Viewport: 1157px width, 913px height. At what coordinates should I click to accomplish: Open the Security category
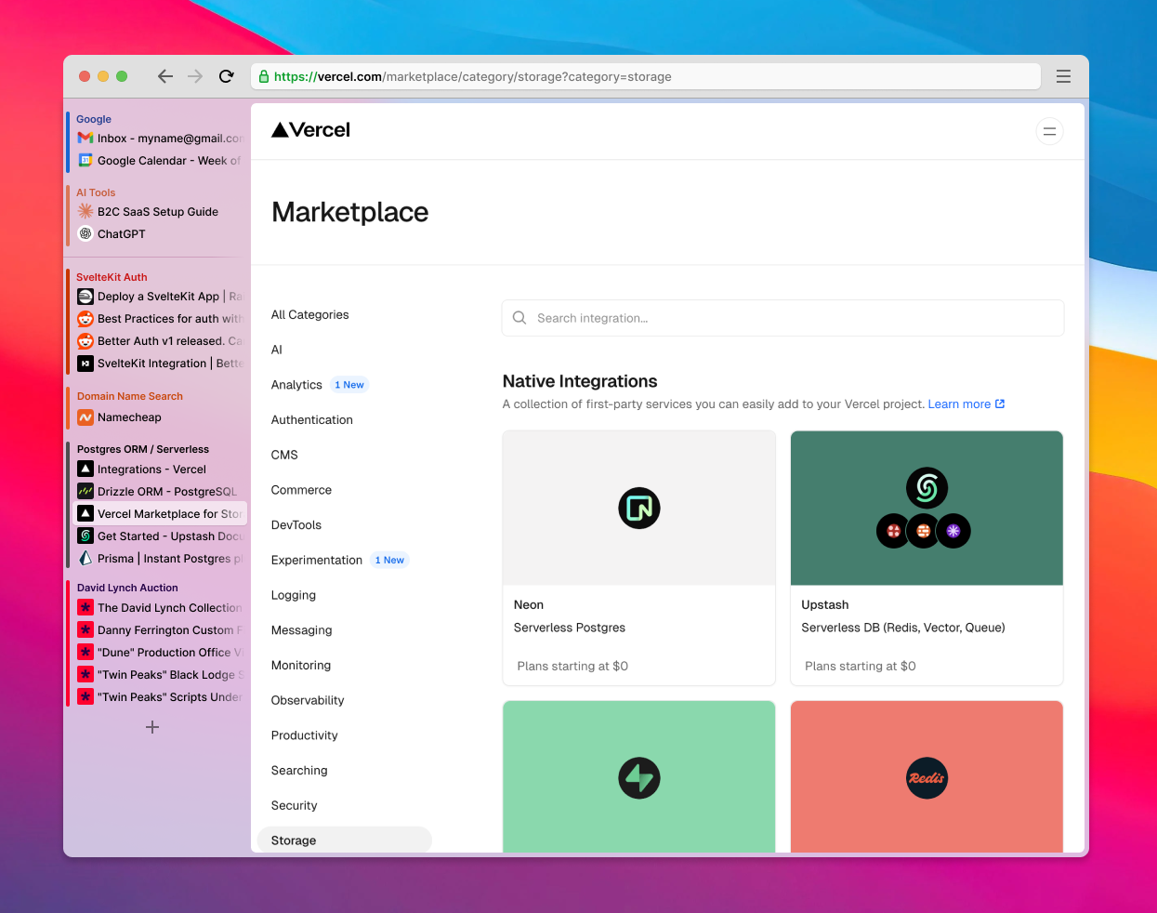click(295, 805)
